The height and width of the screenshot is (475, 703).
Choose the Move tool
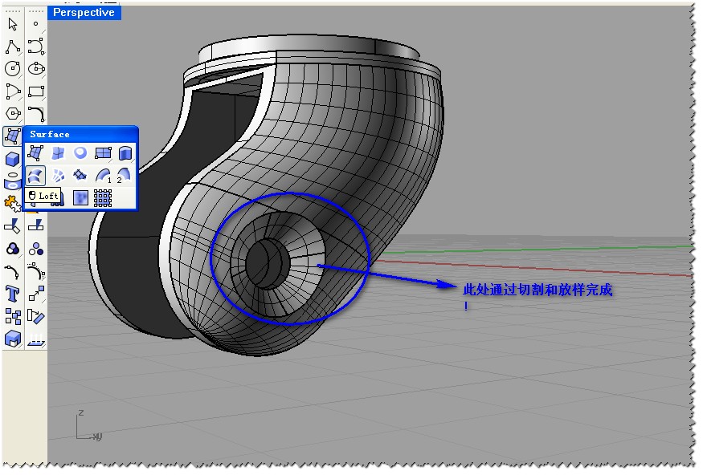36,294
